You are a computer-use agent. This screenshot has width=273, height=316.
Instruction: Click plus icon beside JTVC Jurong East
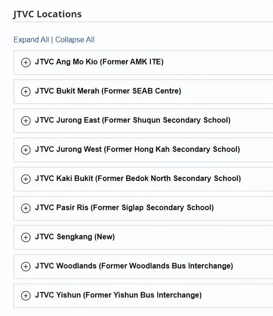pyautogui.click(x=26, y=121)
